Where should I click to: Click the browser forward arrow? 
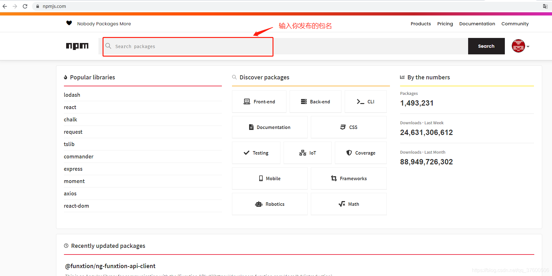click(15, 6)
